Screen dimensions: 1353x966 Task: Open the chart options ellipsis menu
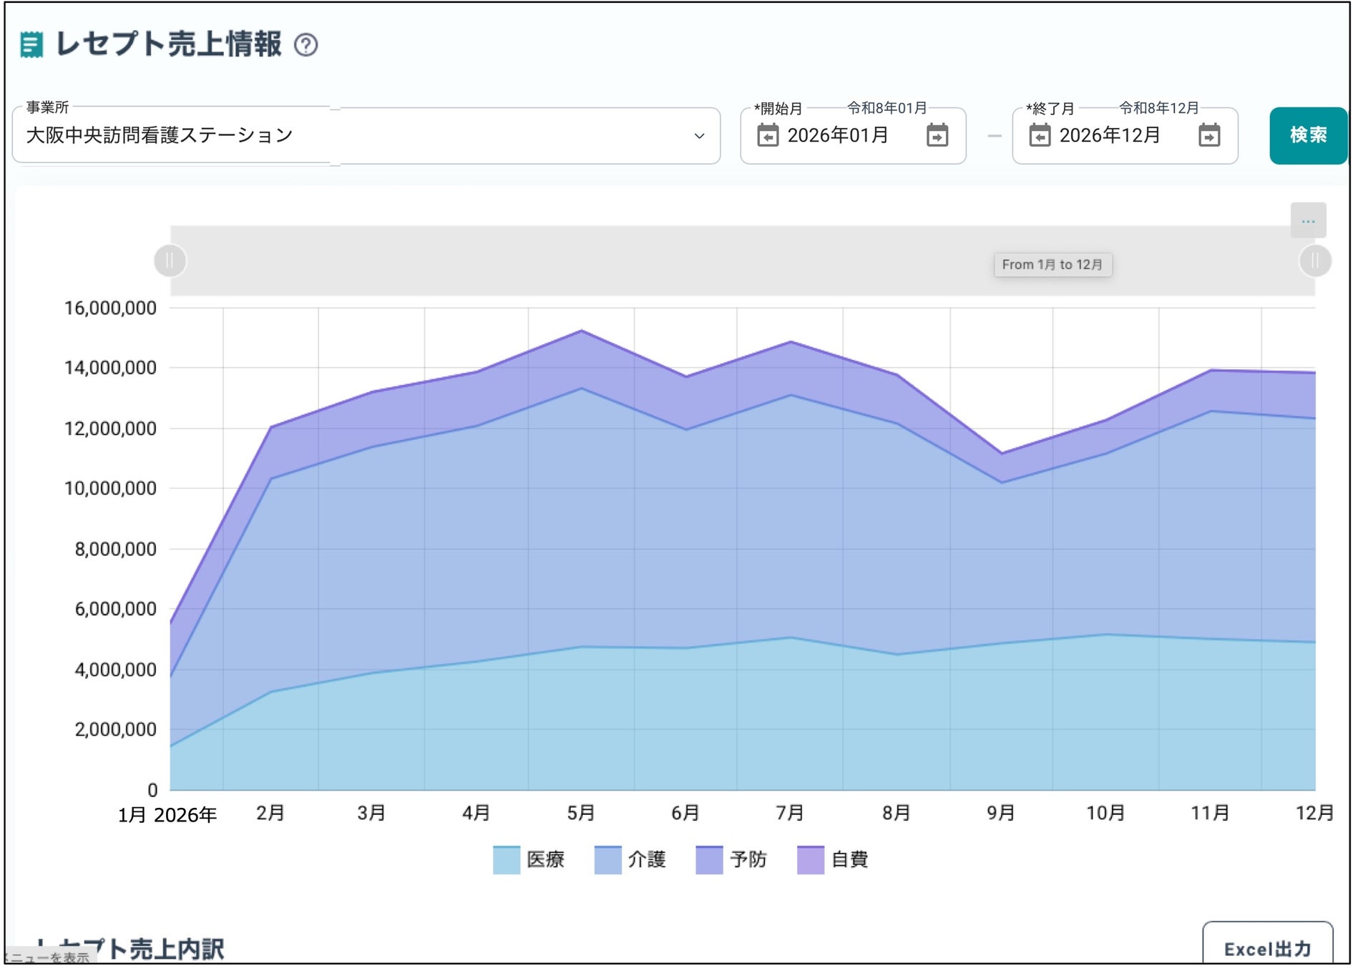1308,220
